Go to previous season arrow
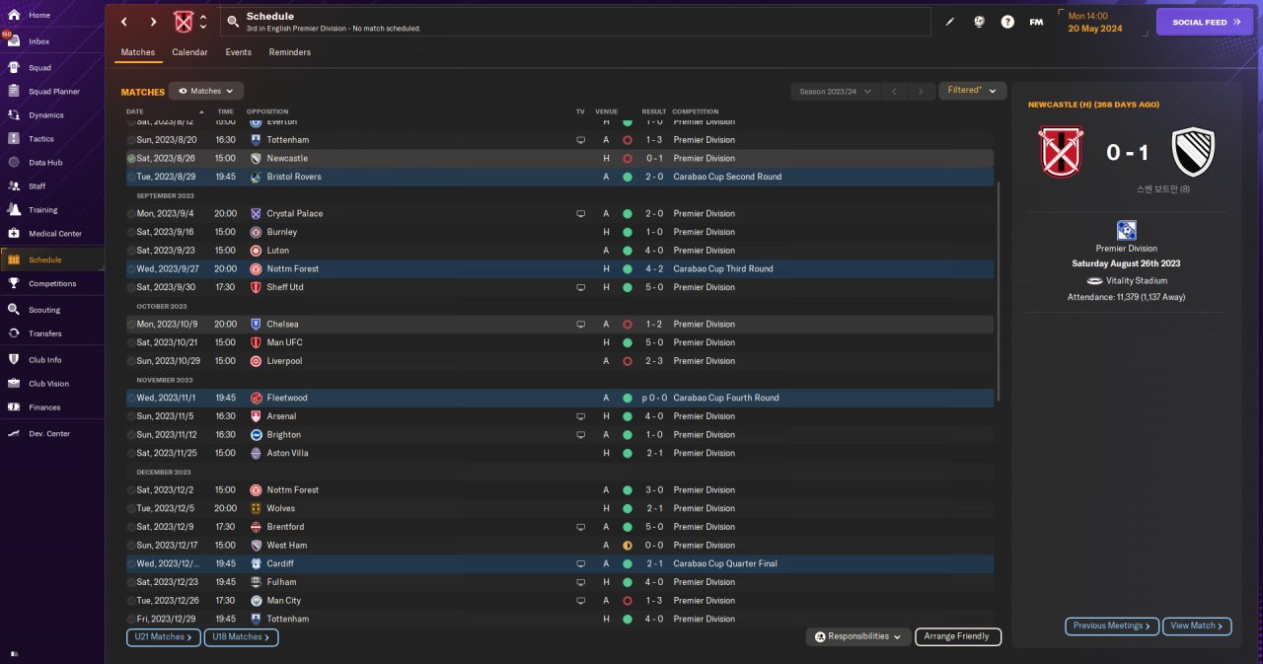The width and height of the screenshot is (1263, 664). pos(894,91)
